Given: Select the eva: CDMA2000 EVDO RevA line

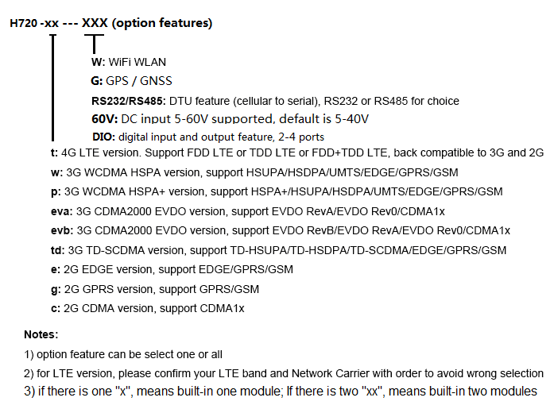Looking at the screenshot, I should pos(248,211).
